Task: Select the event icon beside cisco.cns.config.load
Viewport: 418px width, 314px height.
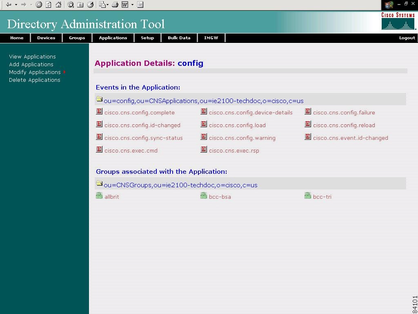Action: 204,124
